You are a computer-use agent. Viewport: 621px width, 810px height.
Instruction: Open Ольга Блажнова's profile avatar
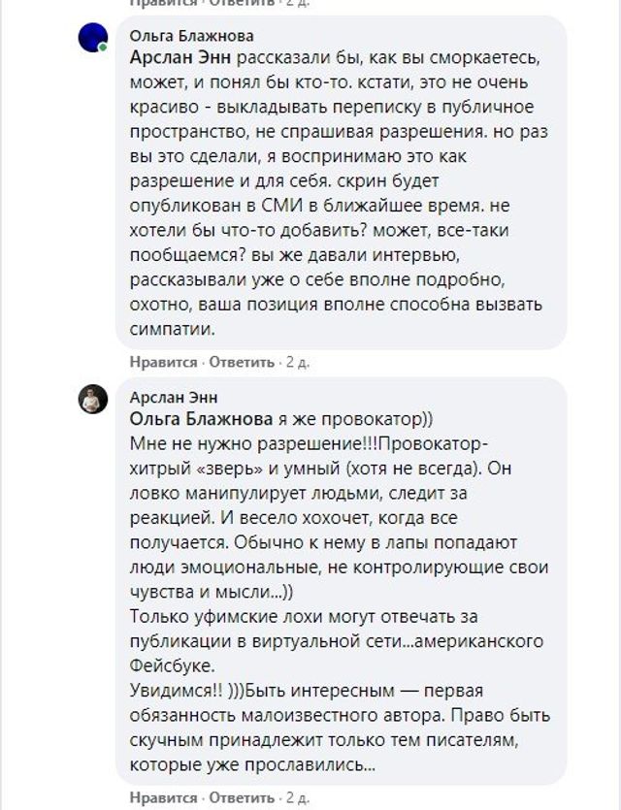[x=92, y=38]
